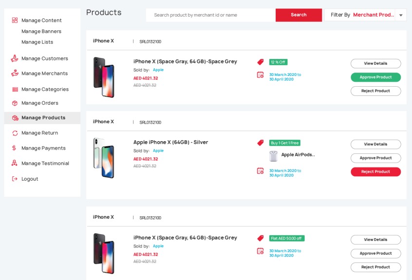Click the Manage Payments dollar icon
Screen dimensions: 412x280
coord(14,148)
